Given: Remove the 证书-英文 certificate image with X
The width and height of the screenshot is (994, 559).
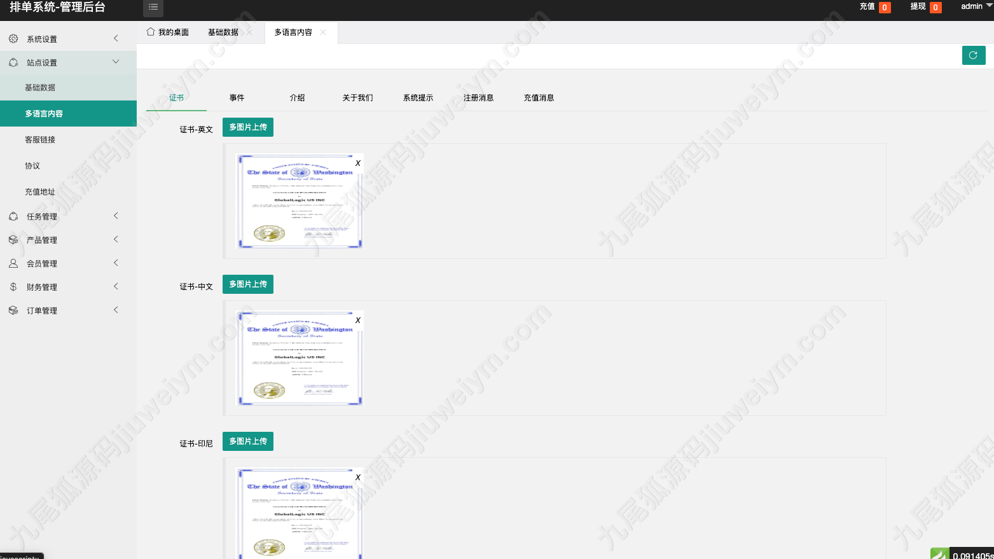Looking at the screenshot, I should pos(358,163).
